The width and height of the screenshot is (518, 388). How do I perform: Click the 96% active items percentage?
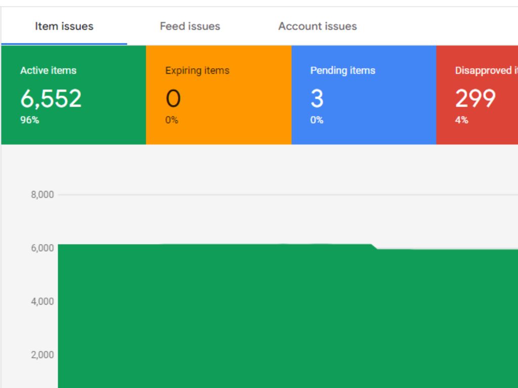click(29, 120)
